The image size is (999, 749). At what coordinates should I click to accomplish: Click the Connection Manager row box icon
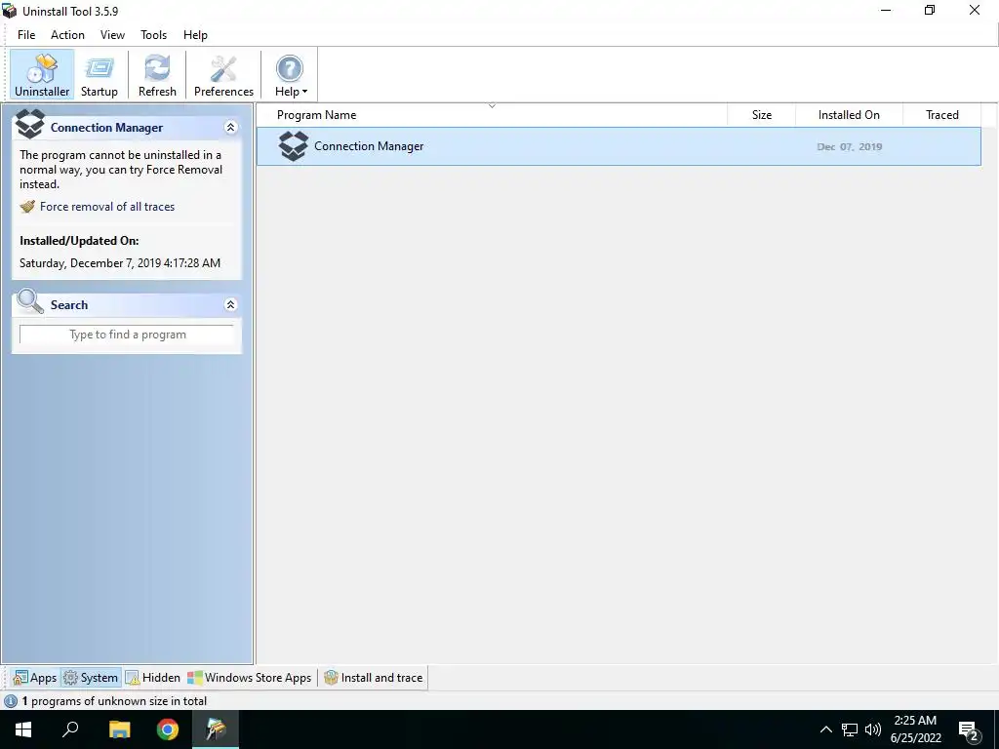click(293, 146)
